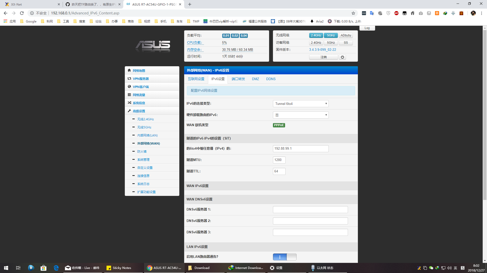Toggle LAN router advertisement switch
The image size is (487, 273).
(x=285, y=257)
